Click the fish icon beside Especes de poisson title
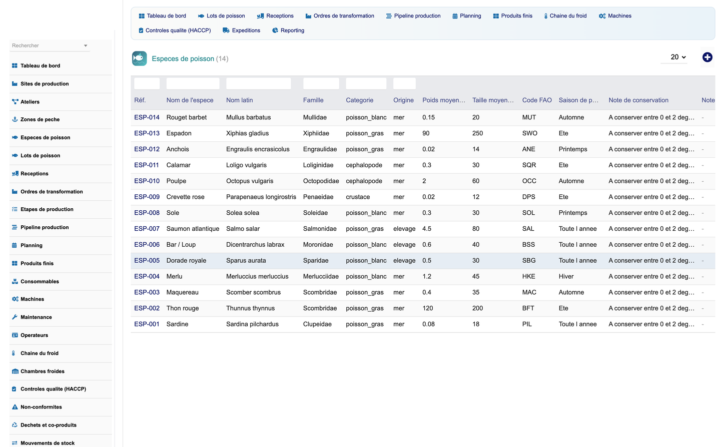This screenshot has width=723, height=447. pyautogui.click(x=140, y=58)
